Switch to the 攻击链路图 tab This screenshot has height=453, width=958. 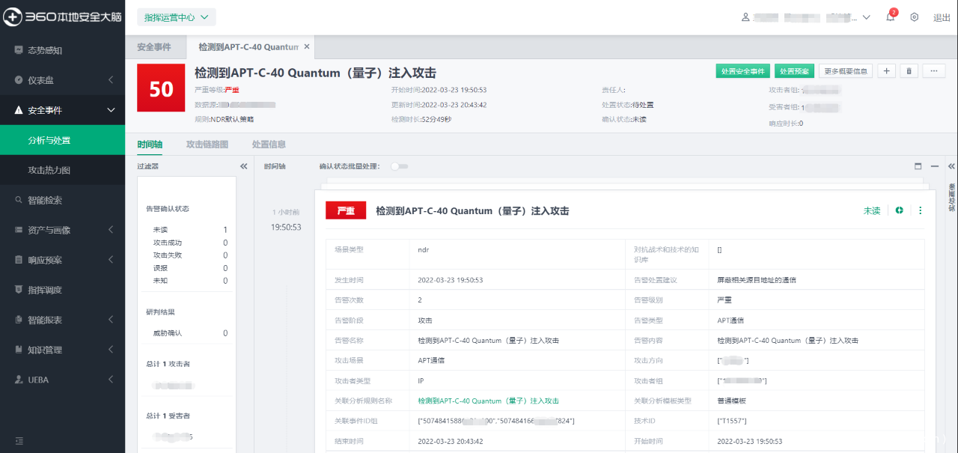pyautogui.click(x=207, y=144)
